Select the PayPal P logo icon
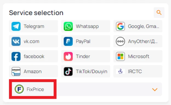 (68, 41)
